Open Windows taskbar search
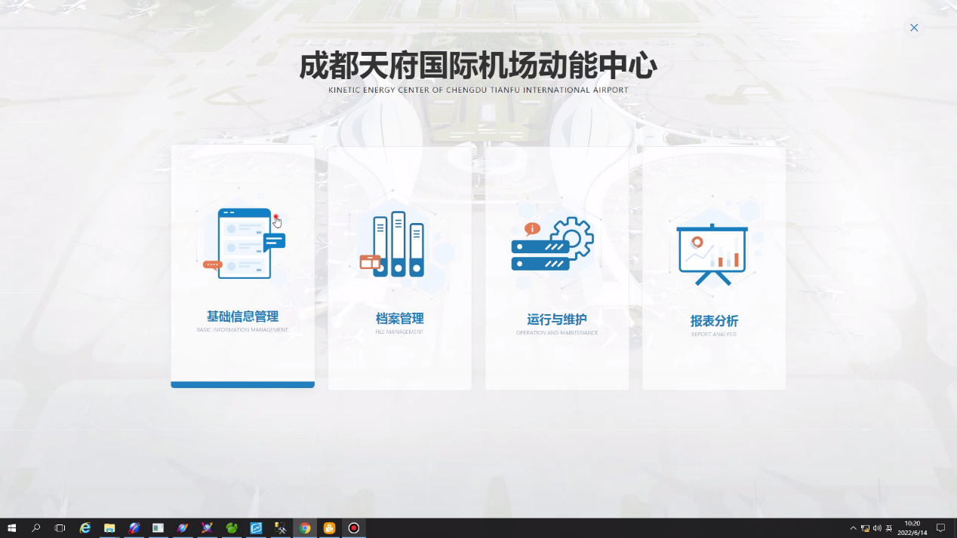Viewport: 957px width, 538px height. 35,528
